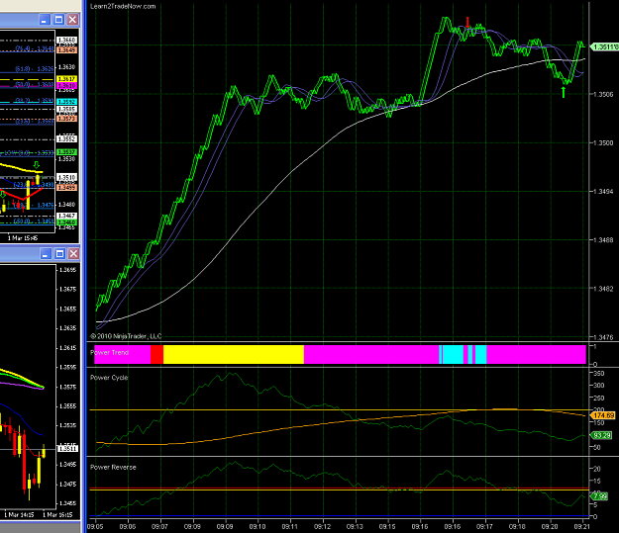Screen dimensions: 619x533
Task: Click the 1 Mar 15:45 time label
Action: pos(23,238)
